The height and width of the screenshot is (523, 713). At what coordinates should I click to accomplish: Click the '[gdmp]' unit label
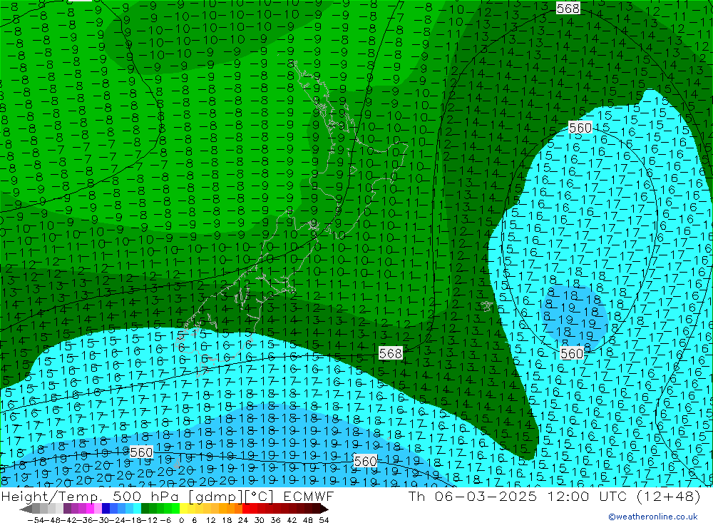coord(217,497)
